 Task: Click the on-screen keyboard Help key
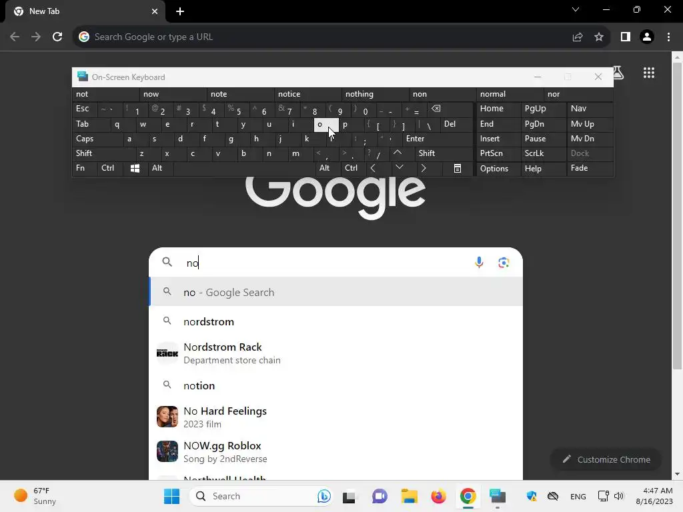[544, 169]
